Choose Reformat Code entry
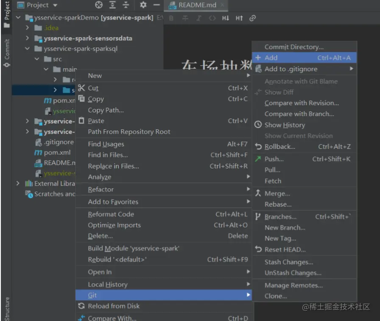 (x=164, y=215)
